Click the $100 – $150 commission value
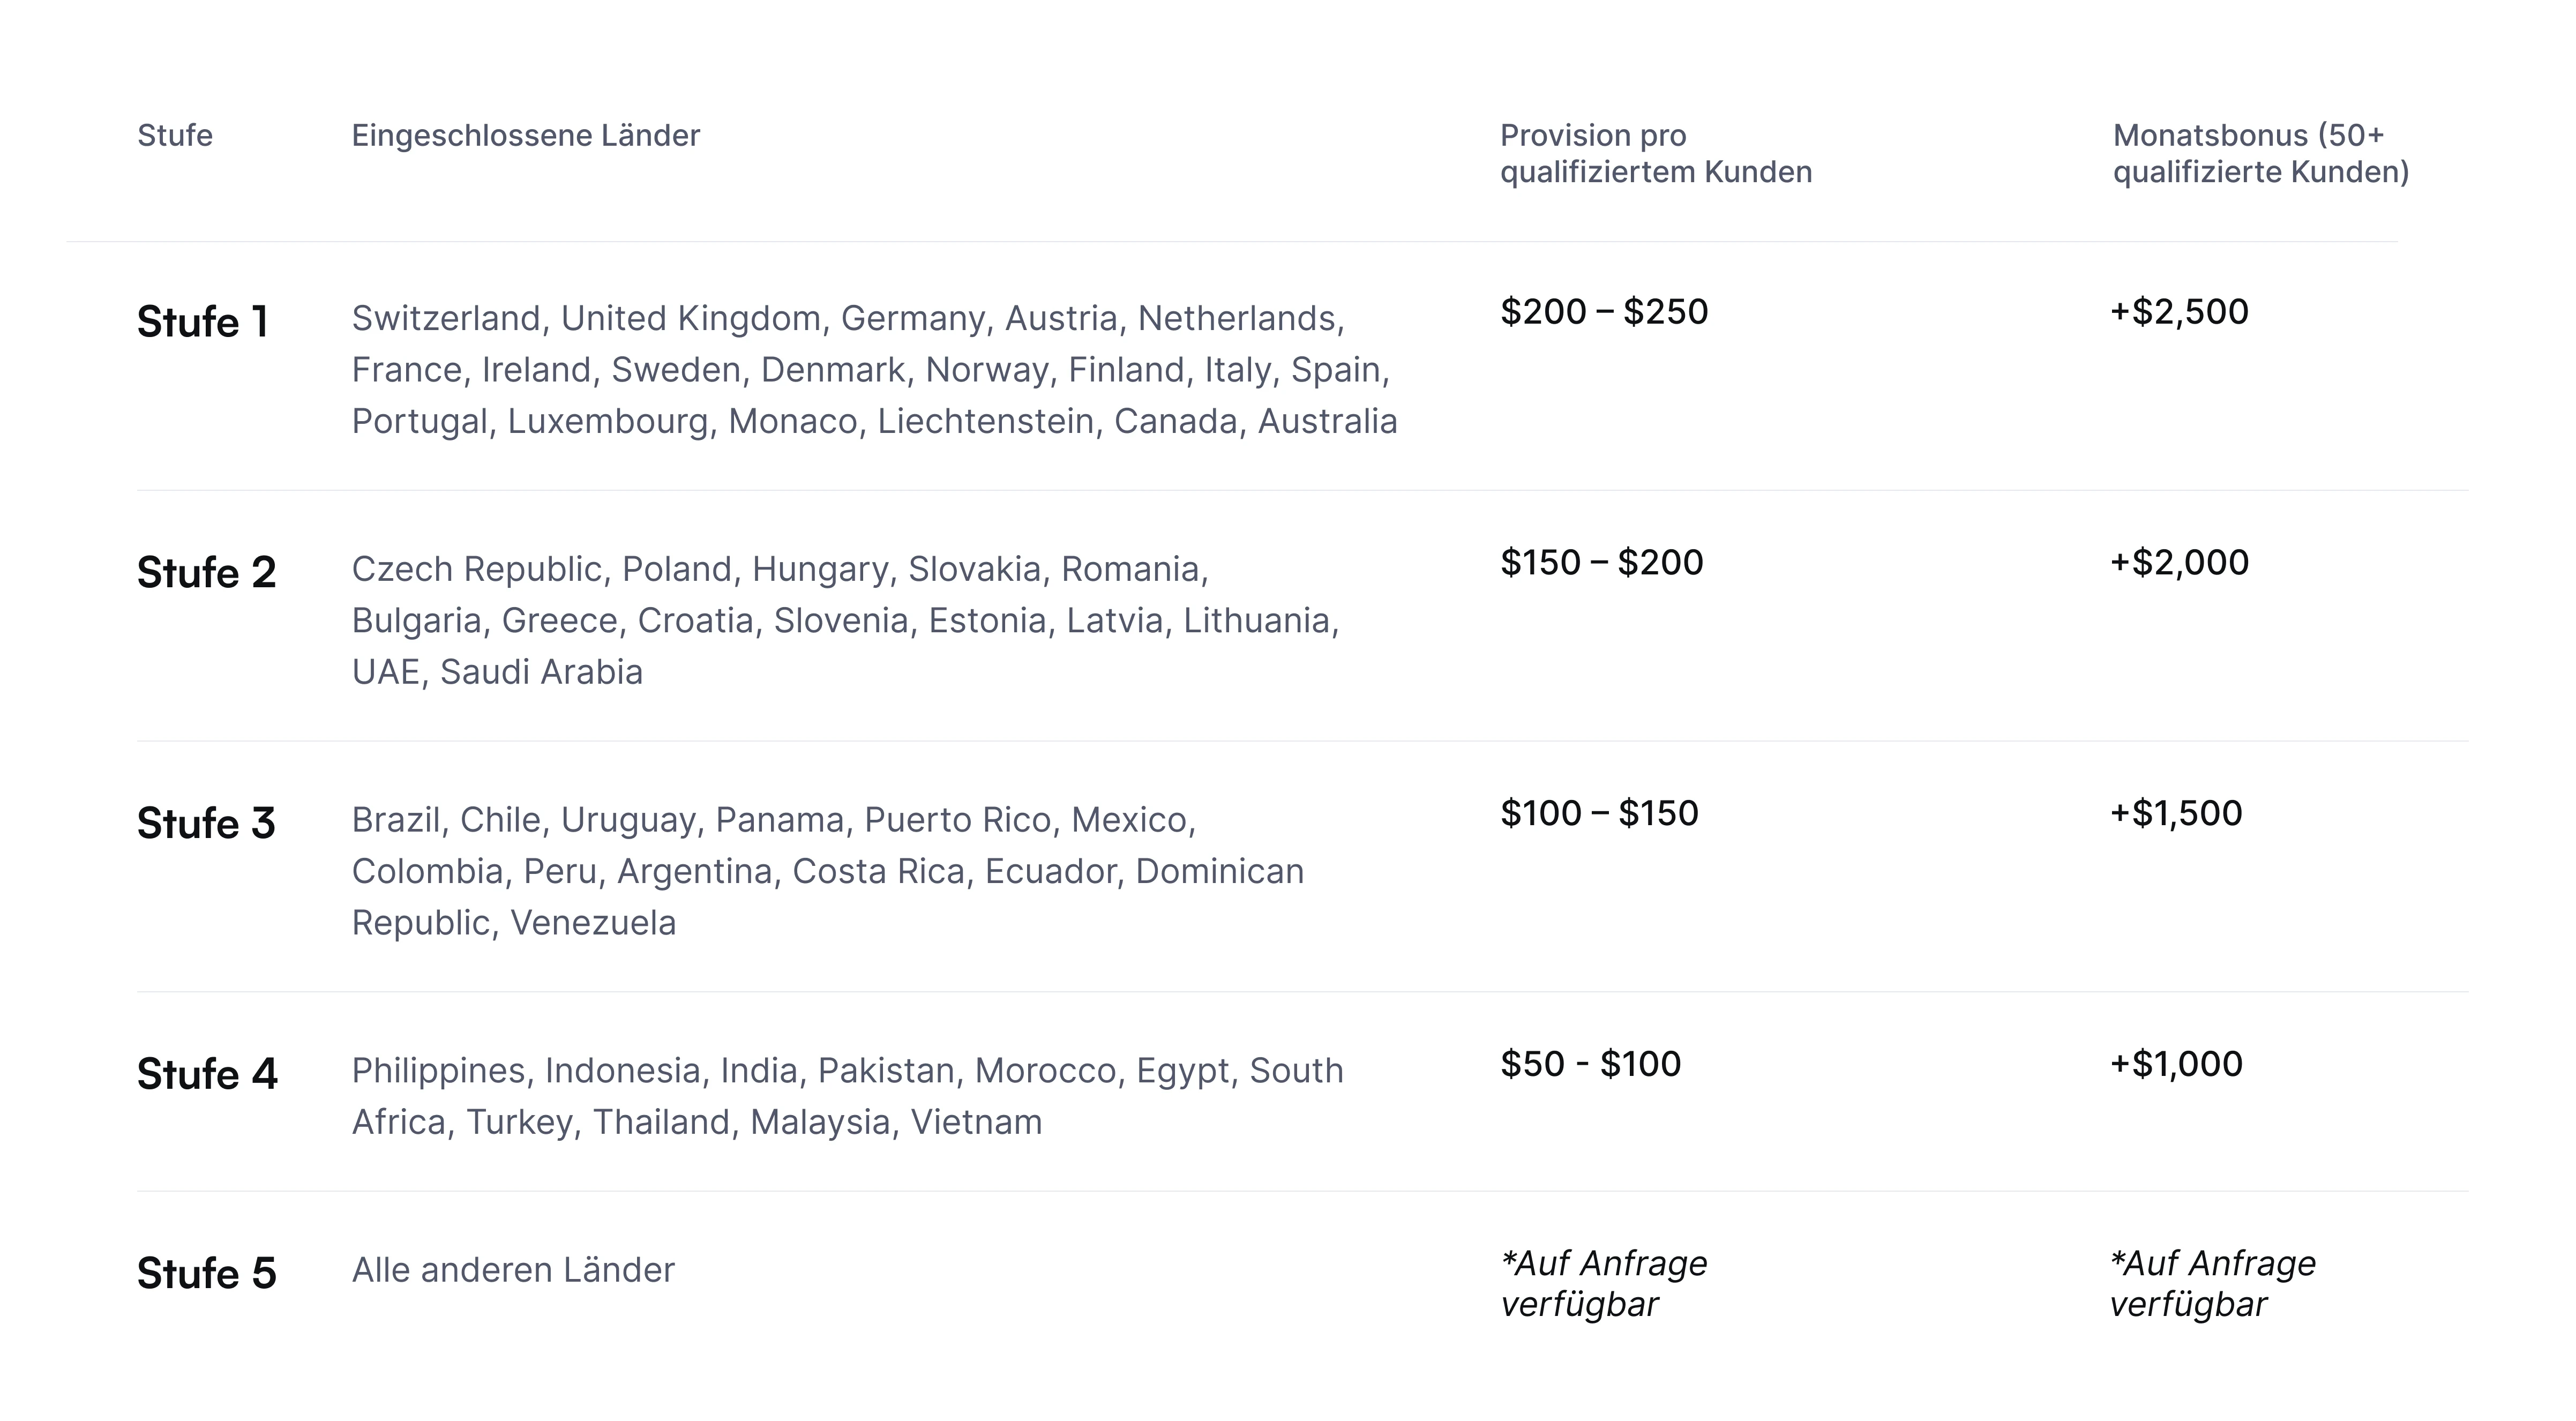This screenshot has width=2576, height=1421. (1599, 813)
